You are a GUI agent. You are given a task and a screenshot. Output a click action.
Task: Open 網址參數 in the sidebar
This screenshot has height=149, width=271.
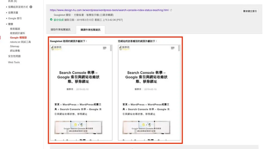coord(15,51)
